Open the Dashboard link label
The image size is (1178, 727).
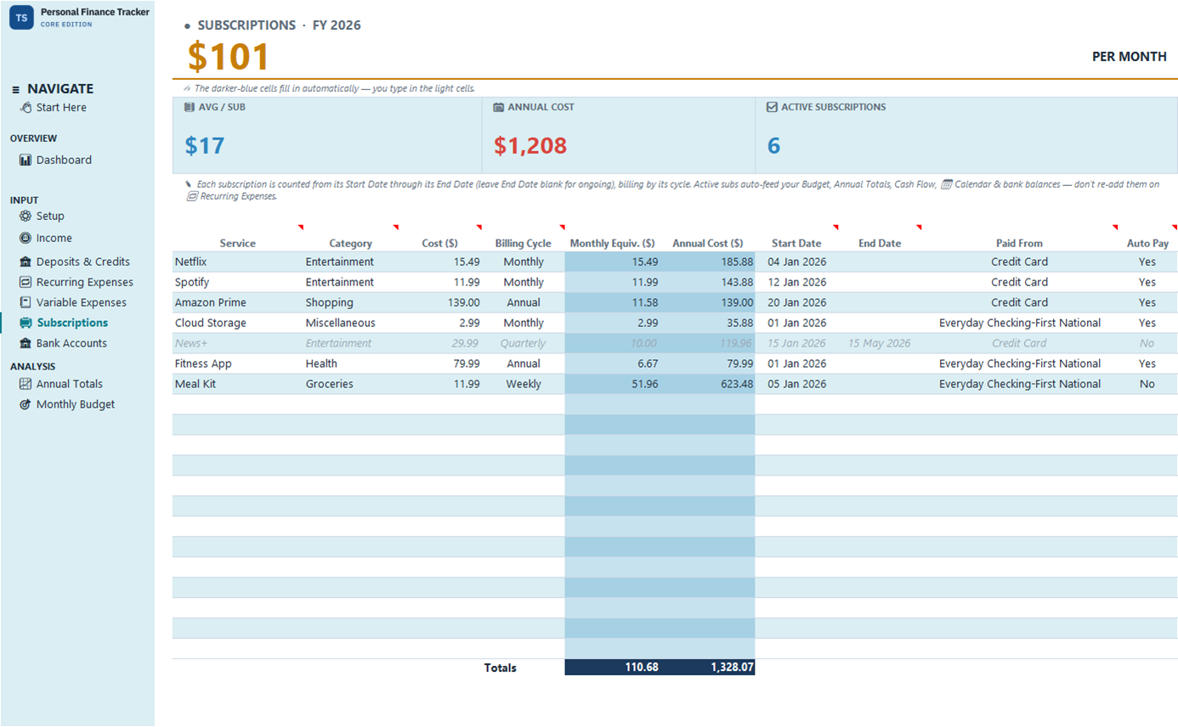[64, 160]
